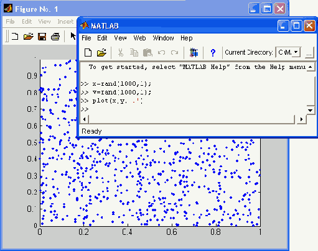
Task: Open the View menu in MATLAB
Action: pos(120,38)
